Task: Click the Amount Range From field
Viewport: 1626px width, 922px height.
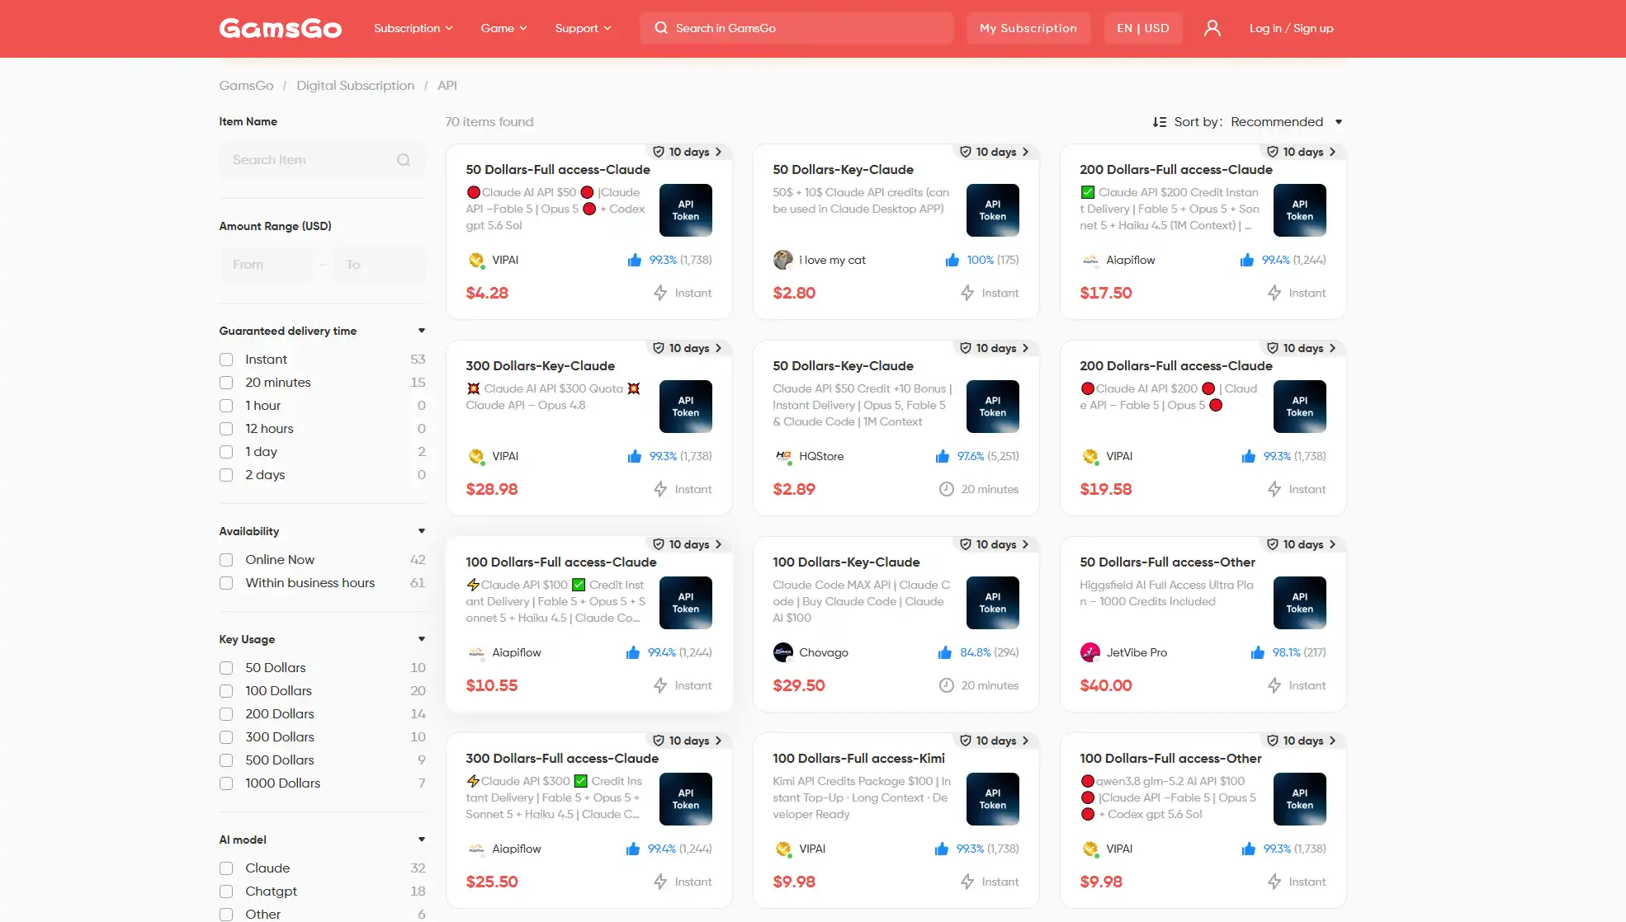Action: pyautogui.click(x=266, y=265)
